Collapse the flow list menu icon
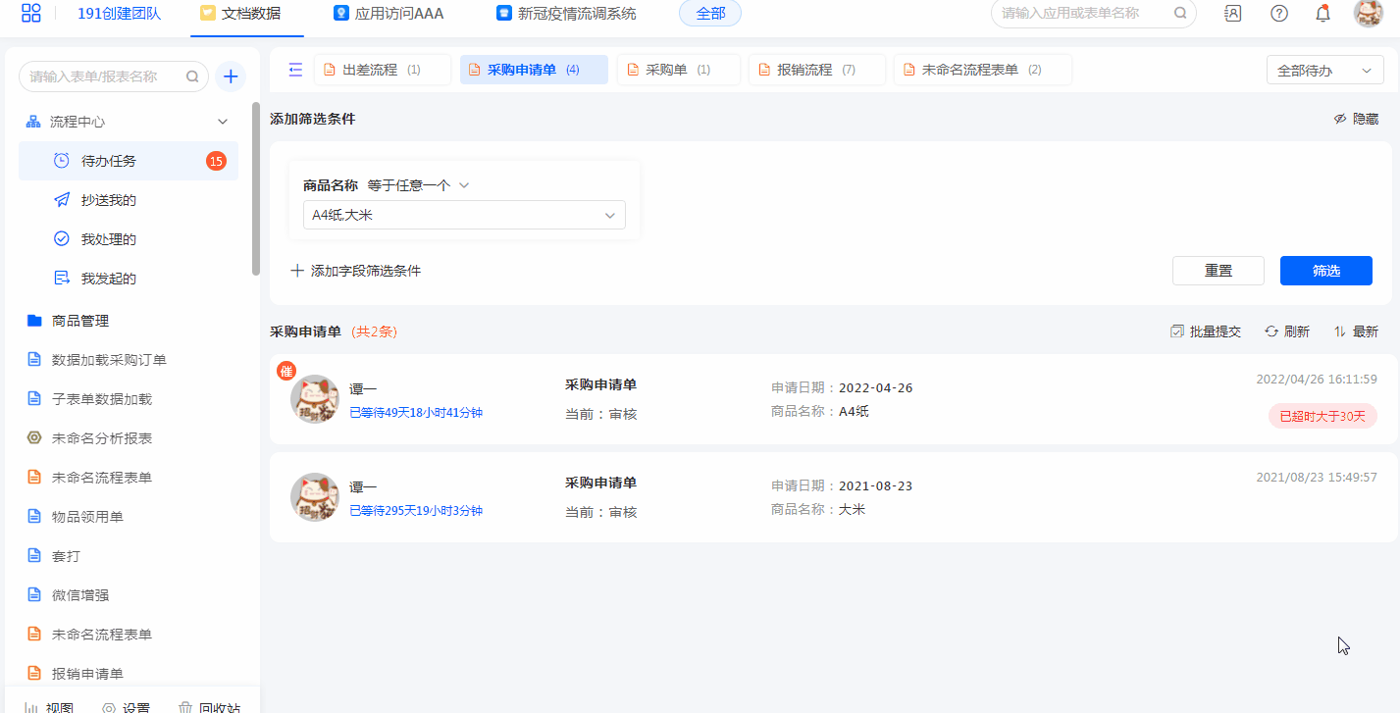The image size is (1400, 713). (x=295, y=70)
